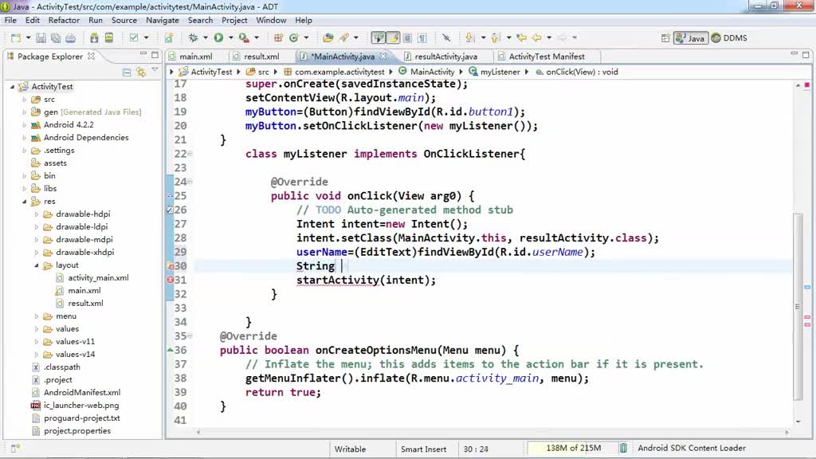Image resolution: width=816 pixels, height=459 pixels.
Task: Open the Run configurations dropdown arrow
Action: tap(230, 38)
